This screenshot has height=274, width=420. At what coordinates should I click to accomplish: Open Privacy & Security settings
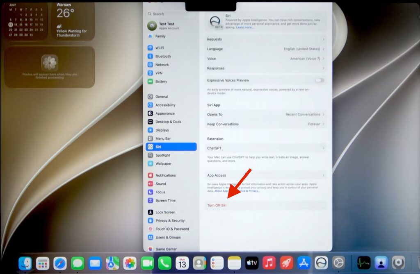171,220
